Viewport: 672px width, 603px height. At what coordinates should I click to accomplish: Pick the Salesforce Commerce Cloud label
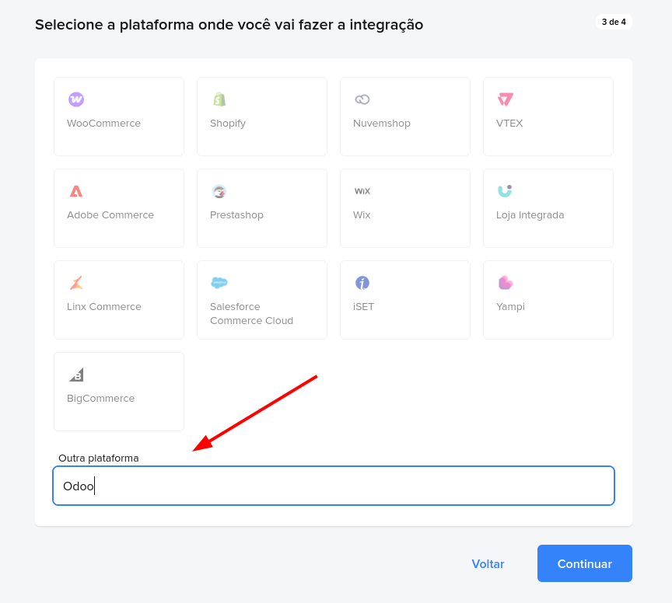click(251, 313)
